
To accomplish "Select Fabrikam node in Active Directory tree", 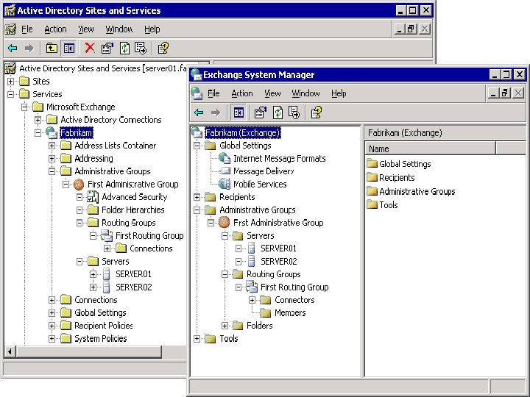I will pos(76,132).
